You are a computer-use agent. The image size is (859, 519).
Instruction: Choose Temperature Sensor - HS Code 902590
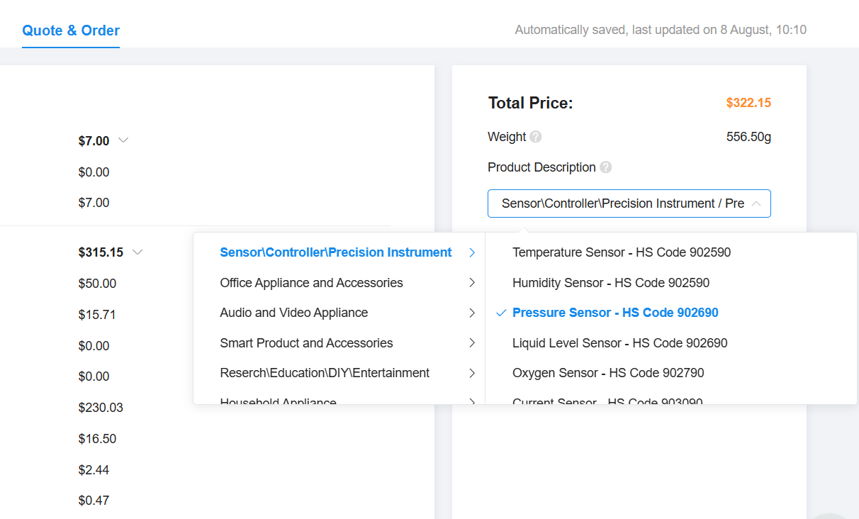622,252
